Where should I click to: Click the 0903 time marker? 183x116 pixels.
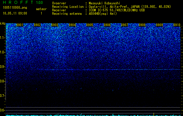click(55, 25)
